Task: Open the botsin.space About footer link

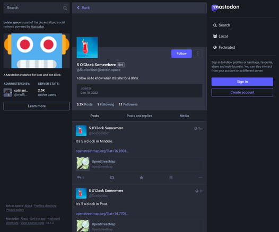Action: tap(28, 206)
